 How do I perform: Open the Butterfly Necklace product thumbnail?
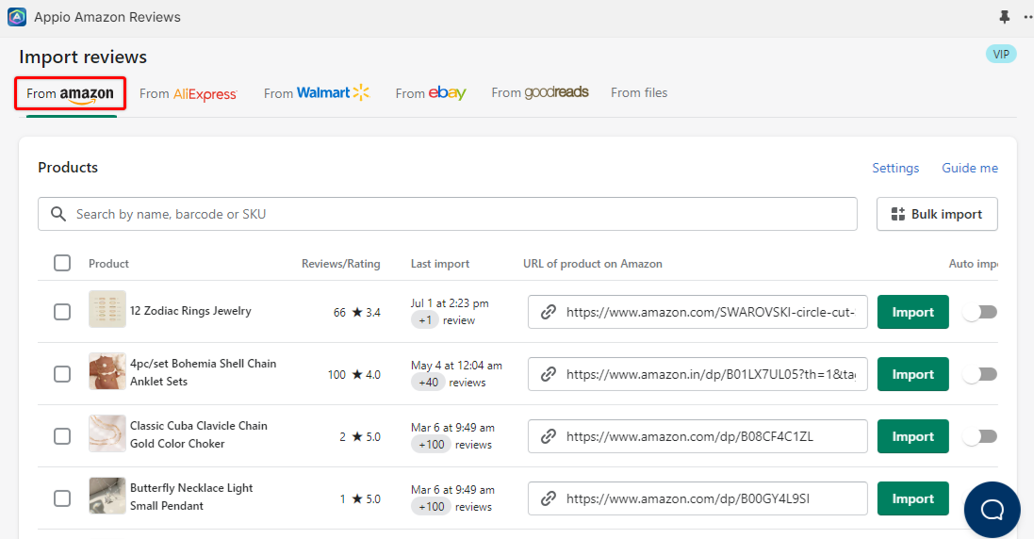point(107,496)
